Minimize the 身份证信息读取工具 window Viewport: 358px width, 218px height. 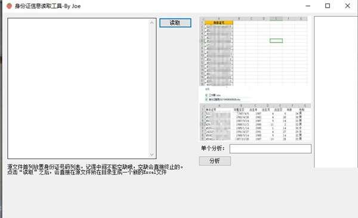[308, 6]
